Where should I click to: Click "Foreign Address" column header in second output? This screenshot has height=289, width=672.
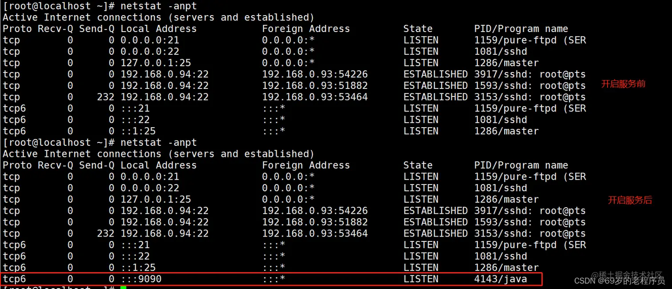pyautogui.click(x=306, y=165)
